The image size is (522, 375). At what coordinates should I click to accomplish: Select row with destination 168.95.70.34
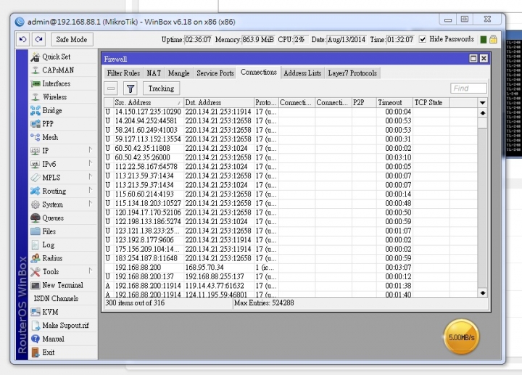pos(291,268)
